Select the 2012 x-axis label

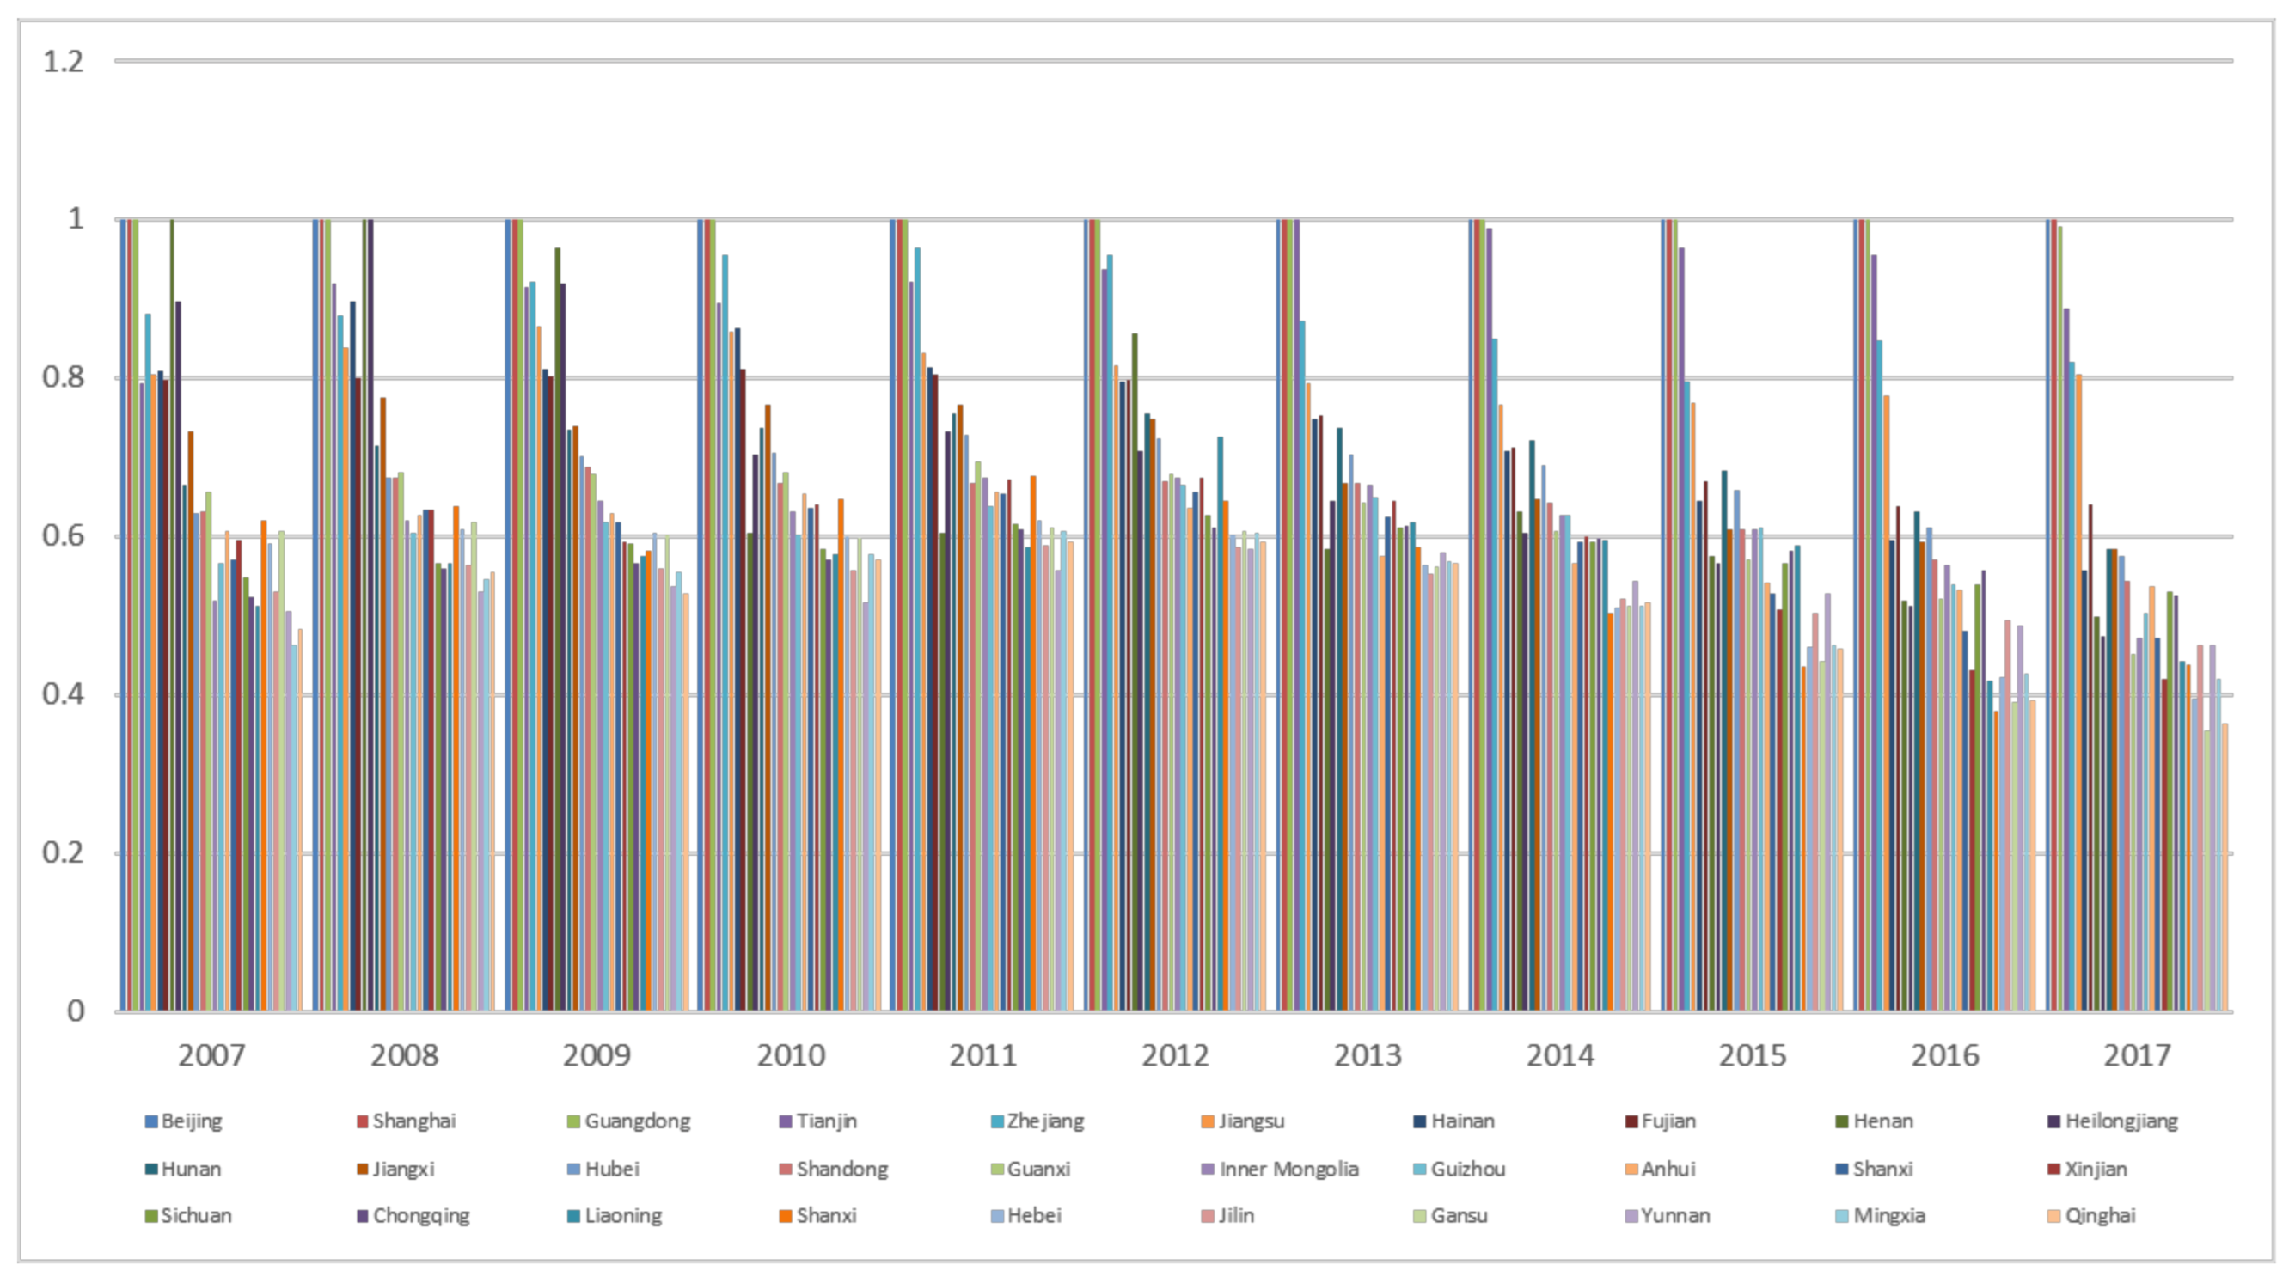click(x=1175, y=1056)
